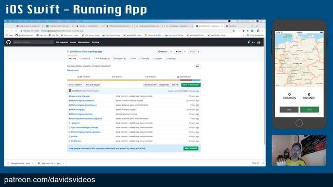The image size is (333, 187).
Task: Open the Other Bookmarks folder
Action: coord(255,35)
